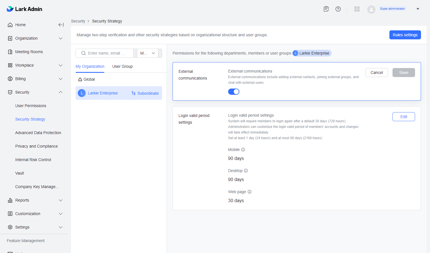
Task: Switch to the My Organization tab
Action: pyautogui.click(x=90, y=66)
